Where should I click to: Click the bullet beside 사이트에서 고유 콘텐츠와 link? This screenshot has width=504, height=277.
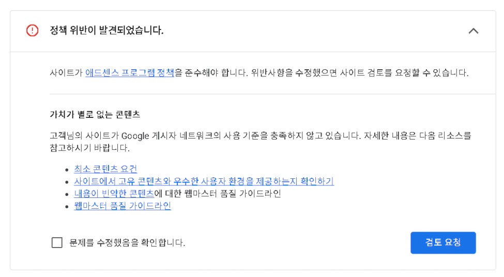coord(67,182)
